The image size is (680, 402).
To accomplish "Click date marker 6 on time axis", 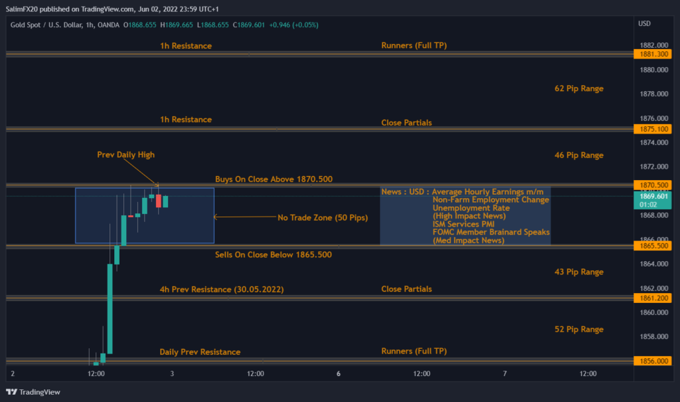I will [x=339, y=374].
